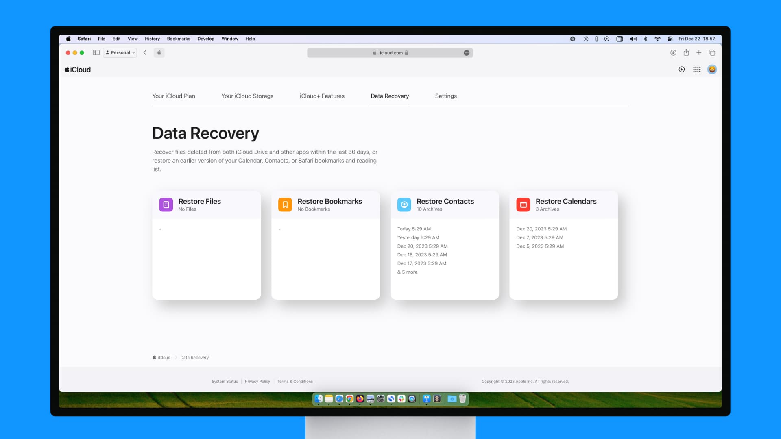Expand '& 5 more' contact archives
Image resolution: width=781 pixels, height=439 pixels.
pyautogui.click(x=408, y=272)
